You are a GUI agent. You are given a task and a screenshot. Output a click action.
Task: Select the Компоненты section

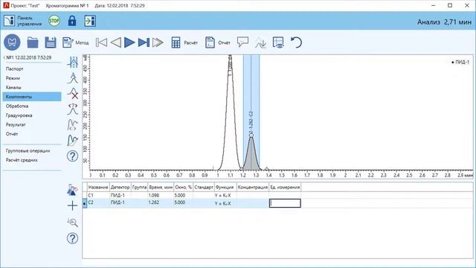(x=32, y=97)
